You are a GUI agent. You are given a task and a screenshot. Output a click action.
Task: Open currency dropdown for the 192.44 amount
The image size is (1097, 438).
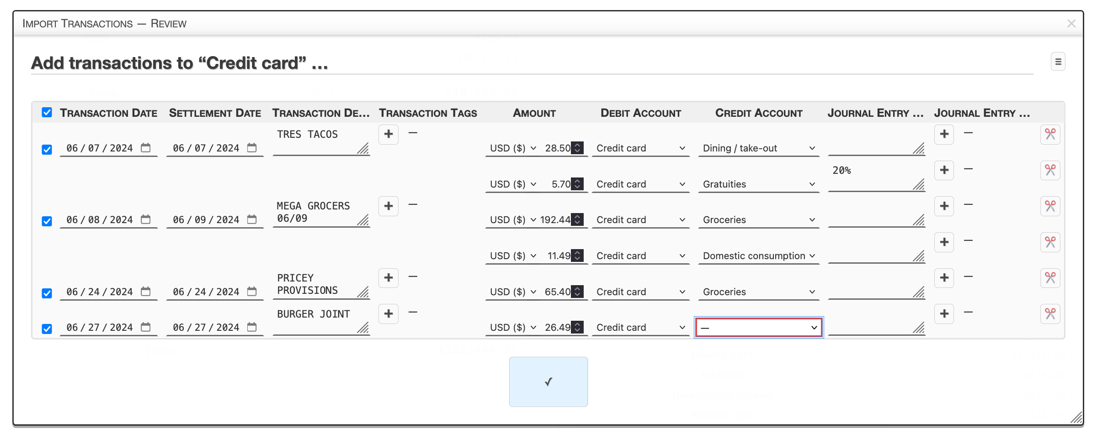(x=512, y=220)
